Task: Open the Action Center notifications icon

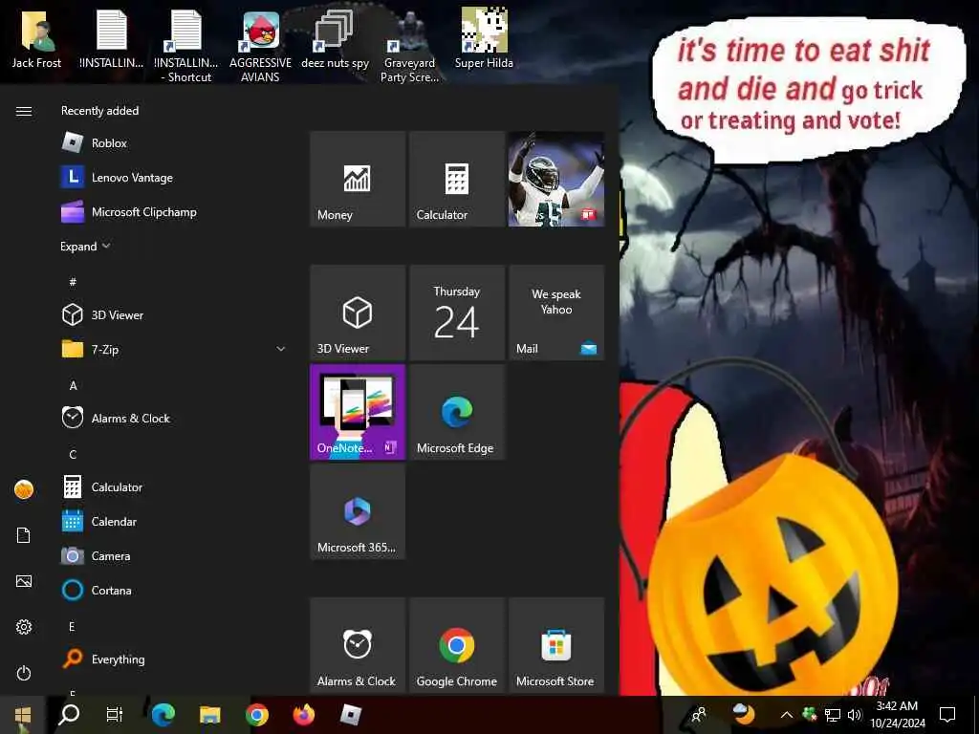Action: 947,715
